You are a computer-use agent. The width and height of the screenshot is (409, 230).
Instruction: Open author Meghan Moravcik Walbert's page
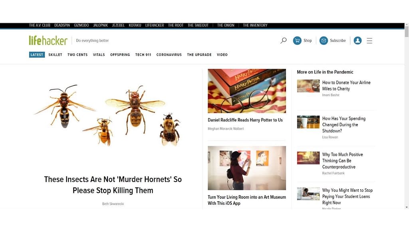(226, 129)
